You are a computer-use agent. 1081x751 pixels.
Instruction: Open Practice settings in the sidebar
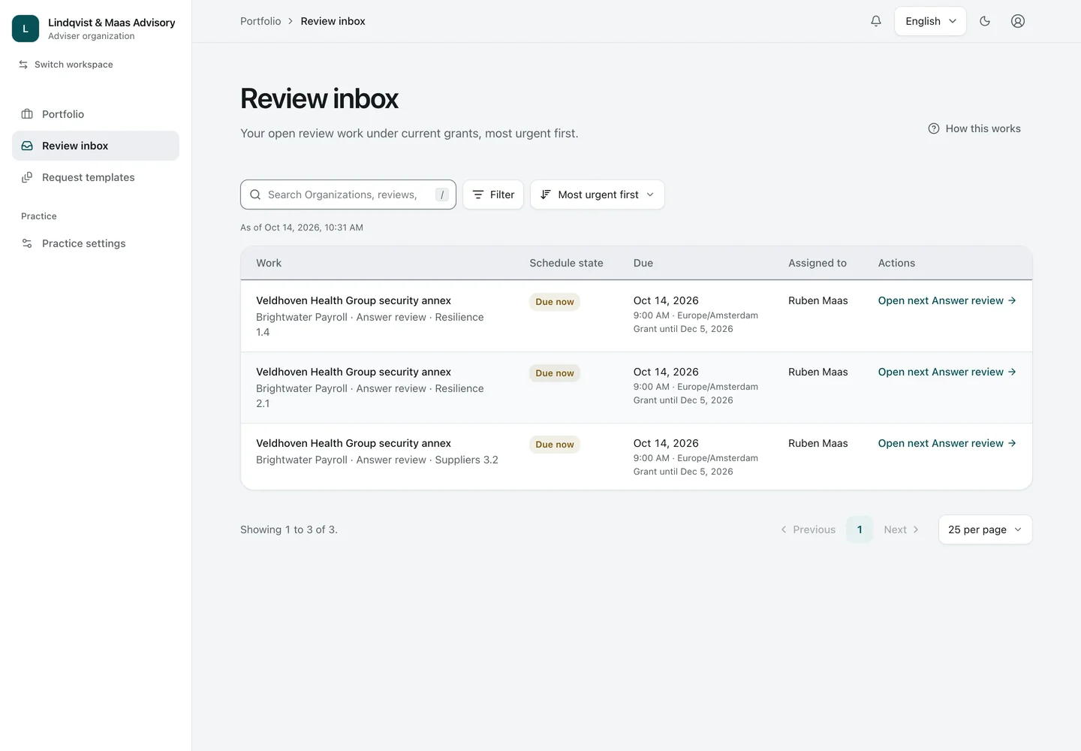(x=95, y=243)
